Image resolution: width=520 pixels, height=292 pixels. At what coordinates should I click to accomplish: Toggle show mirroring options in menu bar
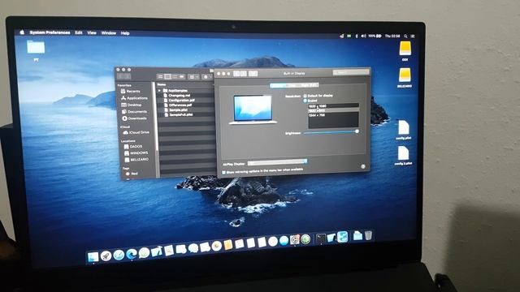pos(223,172)
